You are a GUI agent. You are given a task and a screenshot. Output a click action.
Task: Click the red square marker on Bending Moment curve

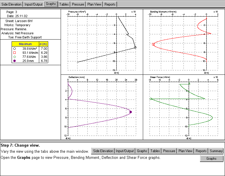pyautogui.click(x=153, y=44)
